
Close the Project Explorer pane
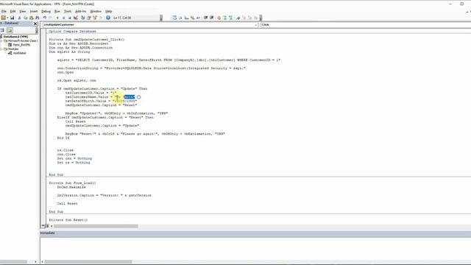tap(35, 24)
